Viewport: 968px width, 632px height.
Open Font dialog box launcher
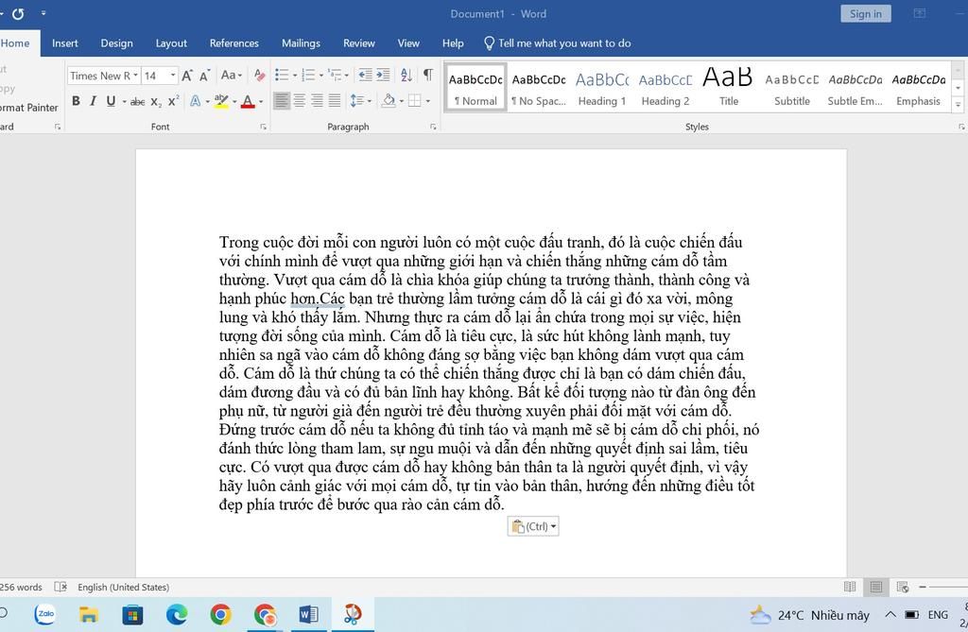pyautogui.click(x=263, y=127)
